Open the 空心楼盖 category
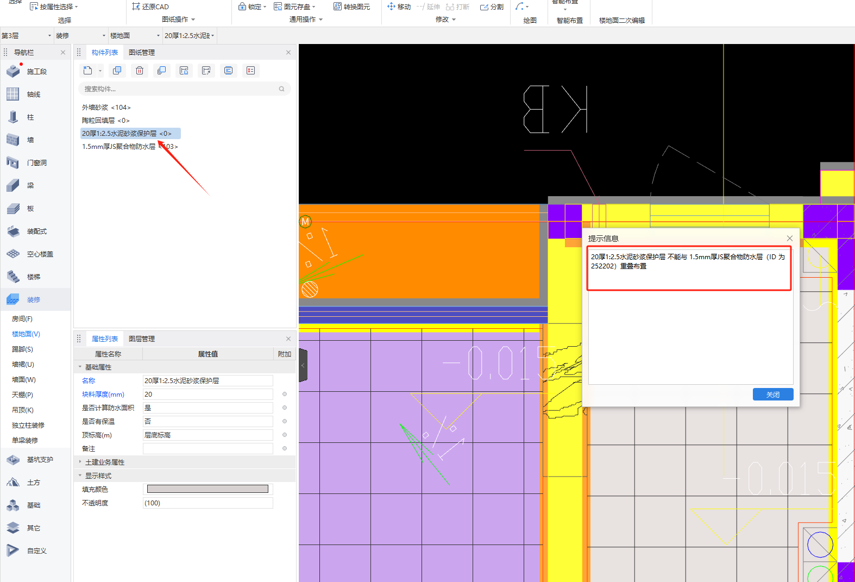Viewport: 855px width, 582px height. [x=40, y=254]
